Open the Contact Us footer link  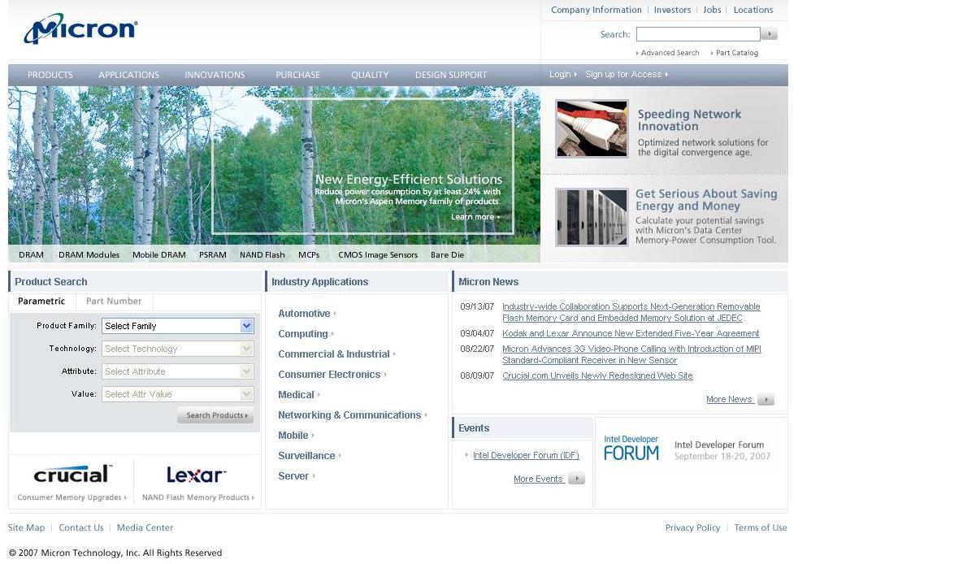point(81,527)
